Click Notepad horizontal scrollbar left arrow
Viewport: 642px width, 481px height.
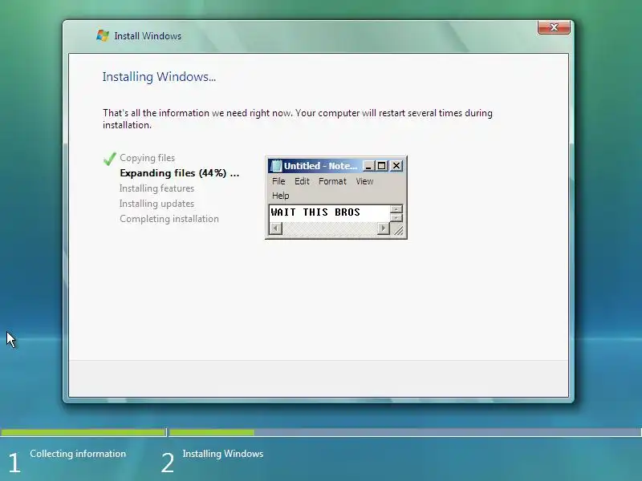tap(276, 228)
